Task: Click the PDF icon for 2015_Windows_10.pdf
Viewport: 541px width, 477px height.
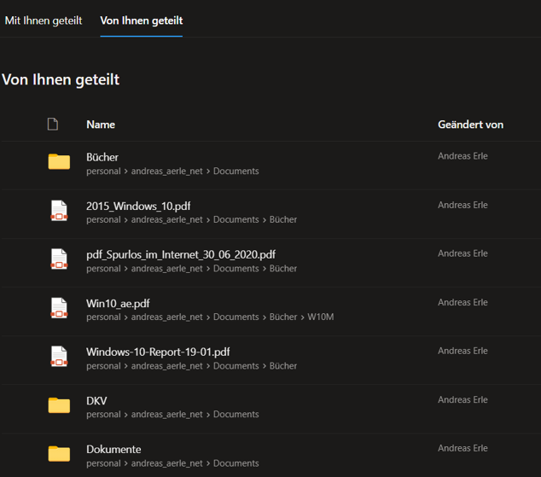Action: click(59, 211)
